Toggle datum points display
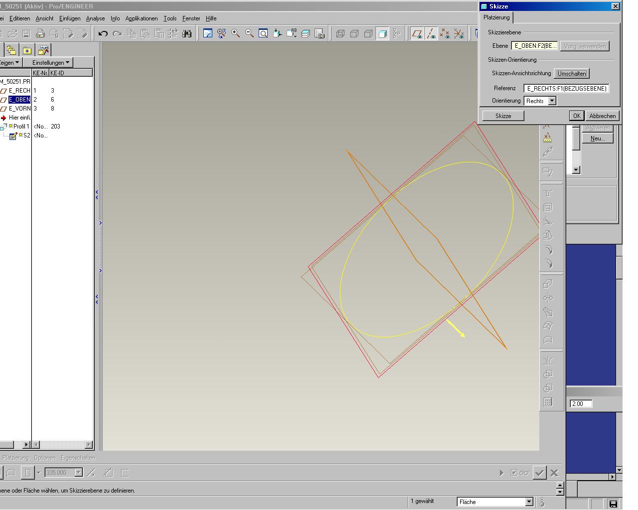This screenshot has height=510, width=638. (x=445, y=34)
